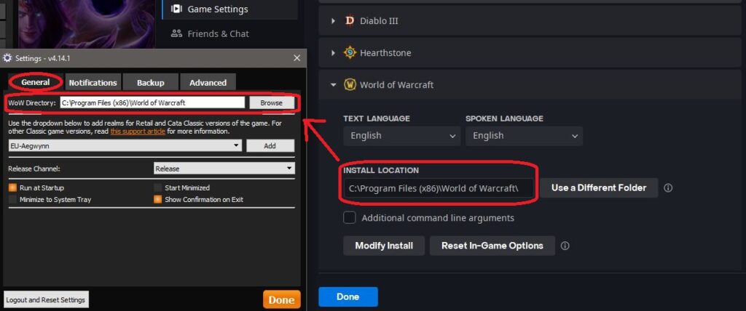The image size is (746, 311).
Task: Click info icon beside Use a Different Folder
Action: pyautogui.click(x=668, y=188)
